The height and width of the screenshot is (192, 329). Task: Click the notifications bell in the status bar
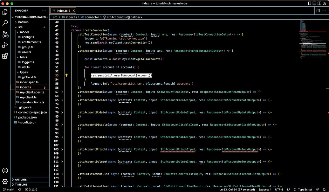[325, 189]
